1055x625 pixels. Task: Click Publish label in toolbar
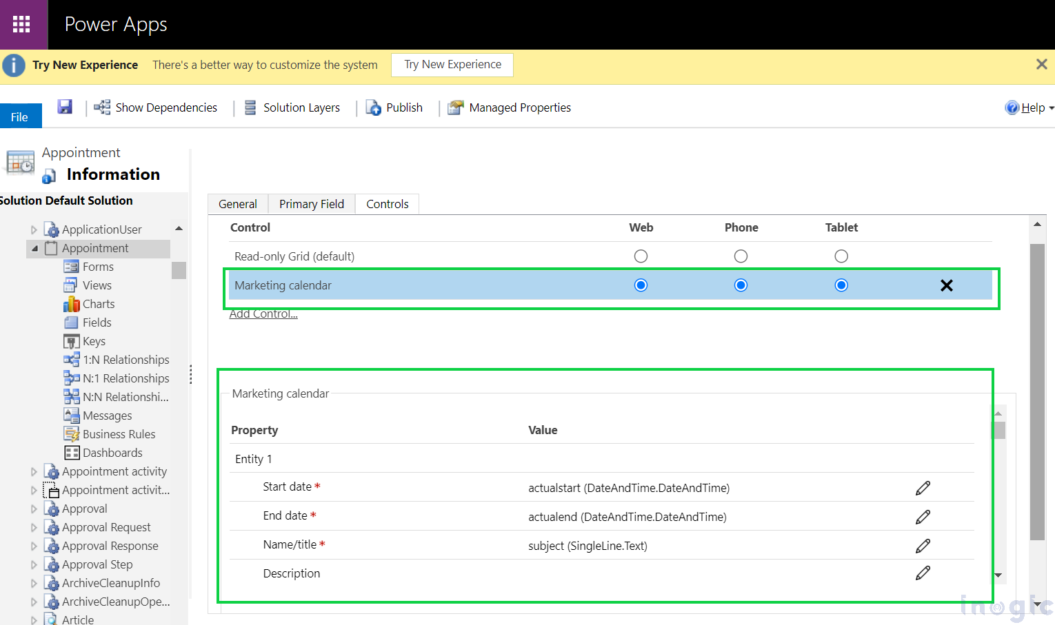pos(404,107)
